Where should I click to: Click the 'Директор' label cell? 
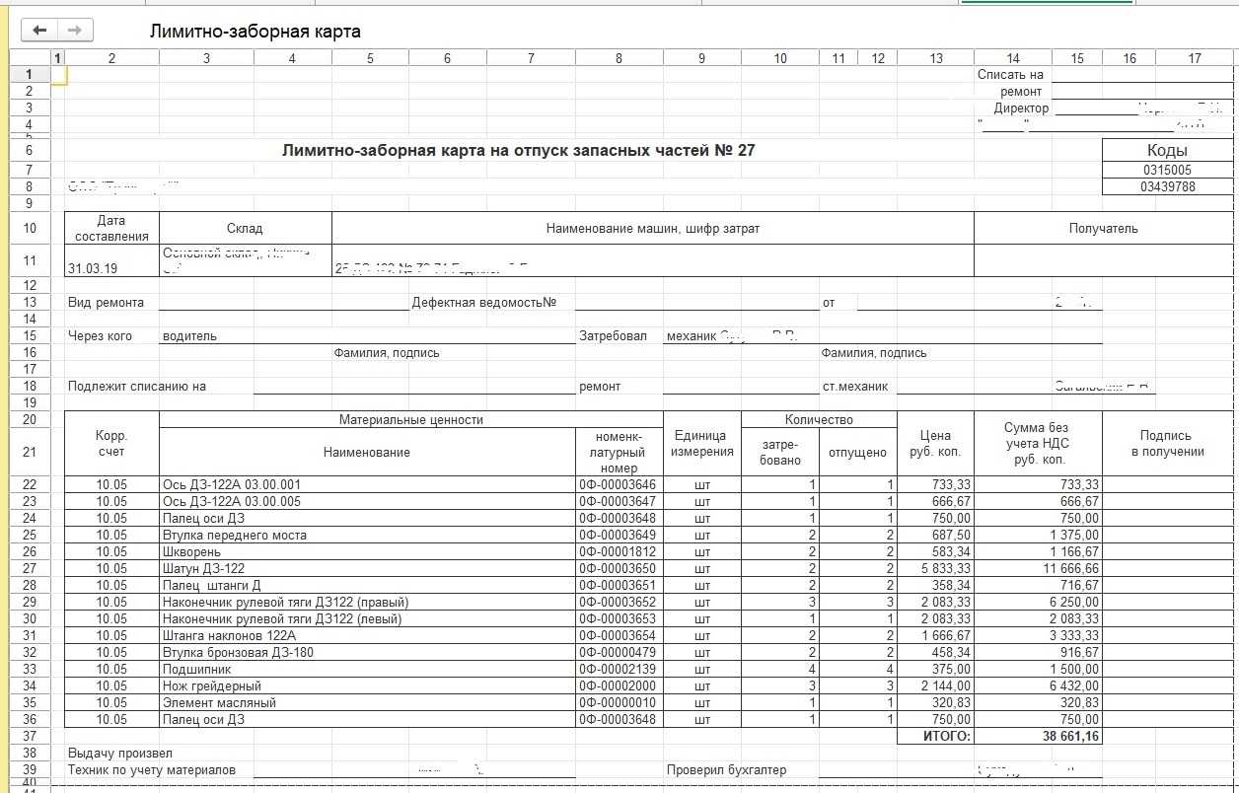(1022, 108)
